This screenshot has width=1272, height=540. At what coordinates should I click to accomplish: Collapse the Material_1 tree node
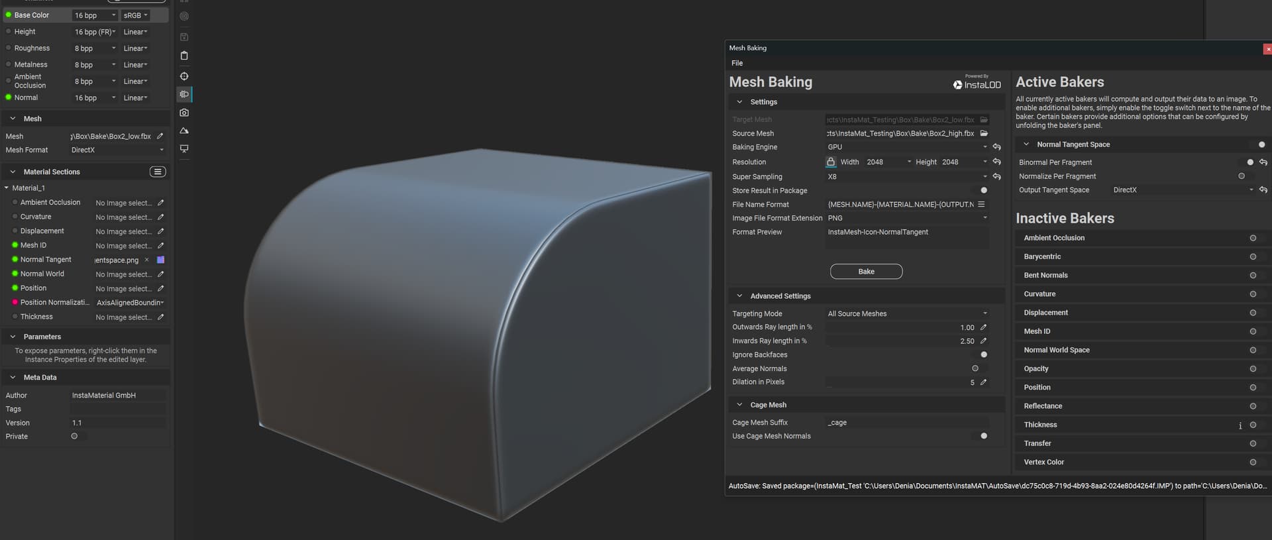[x=7, y=188]
